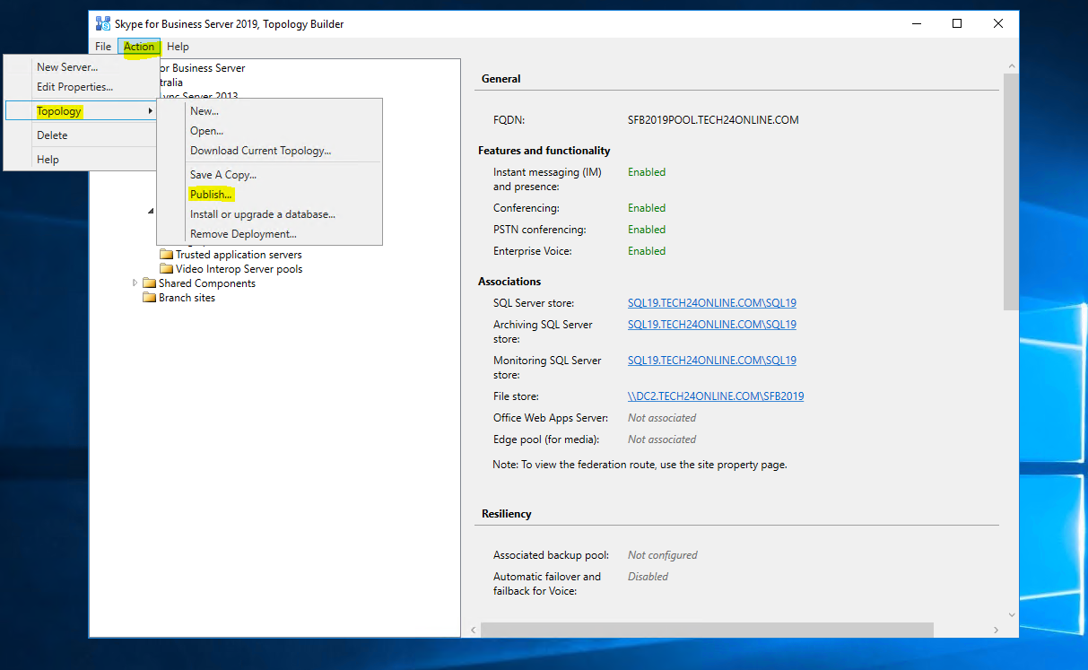
Task: Select "Save A Copy..." menu item
Action: (x=222, y=174)
